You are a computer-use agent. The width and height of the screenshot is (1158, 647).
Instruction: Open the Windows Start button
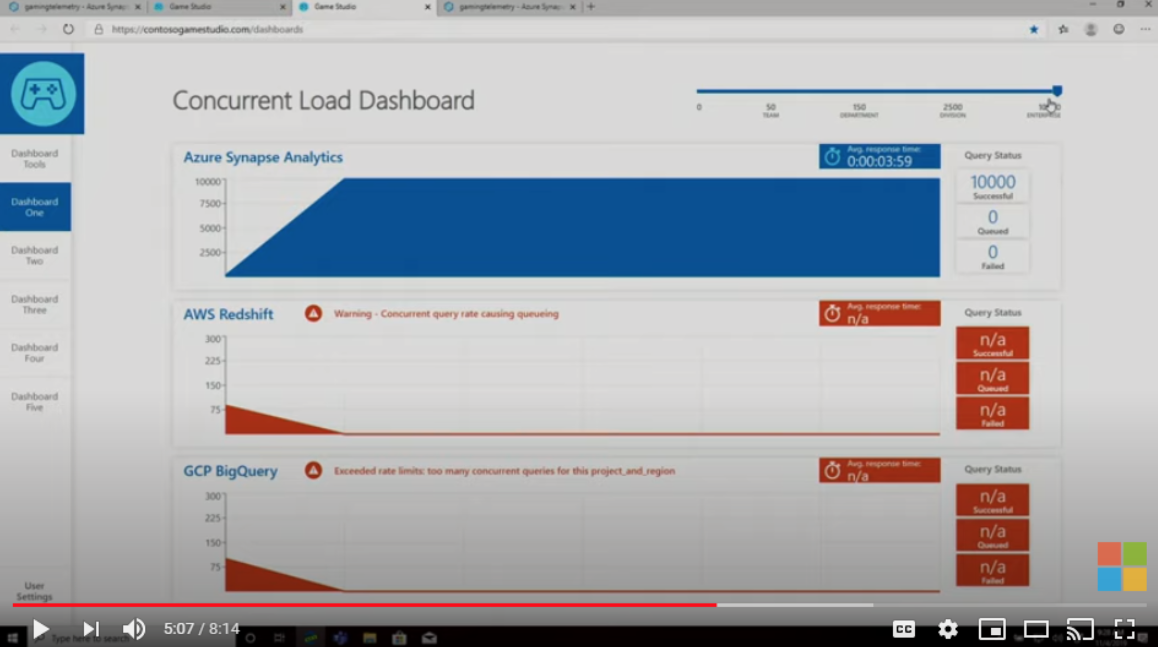pos(12,638)
